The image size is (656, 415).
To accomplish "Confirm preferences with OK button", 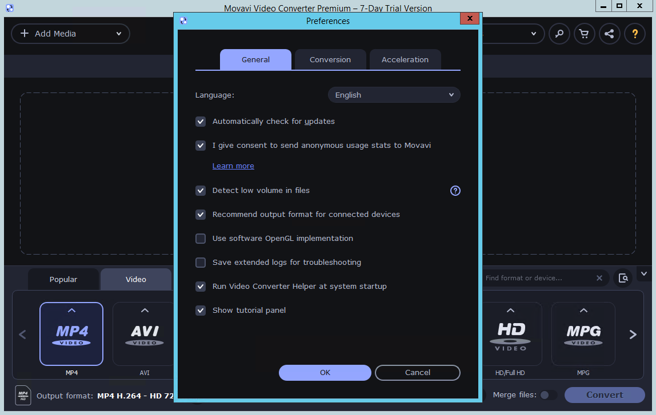I will click(x=325, y=372).
